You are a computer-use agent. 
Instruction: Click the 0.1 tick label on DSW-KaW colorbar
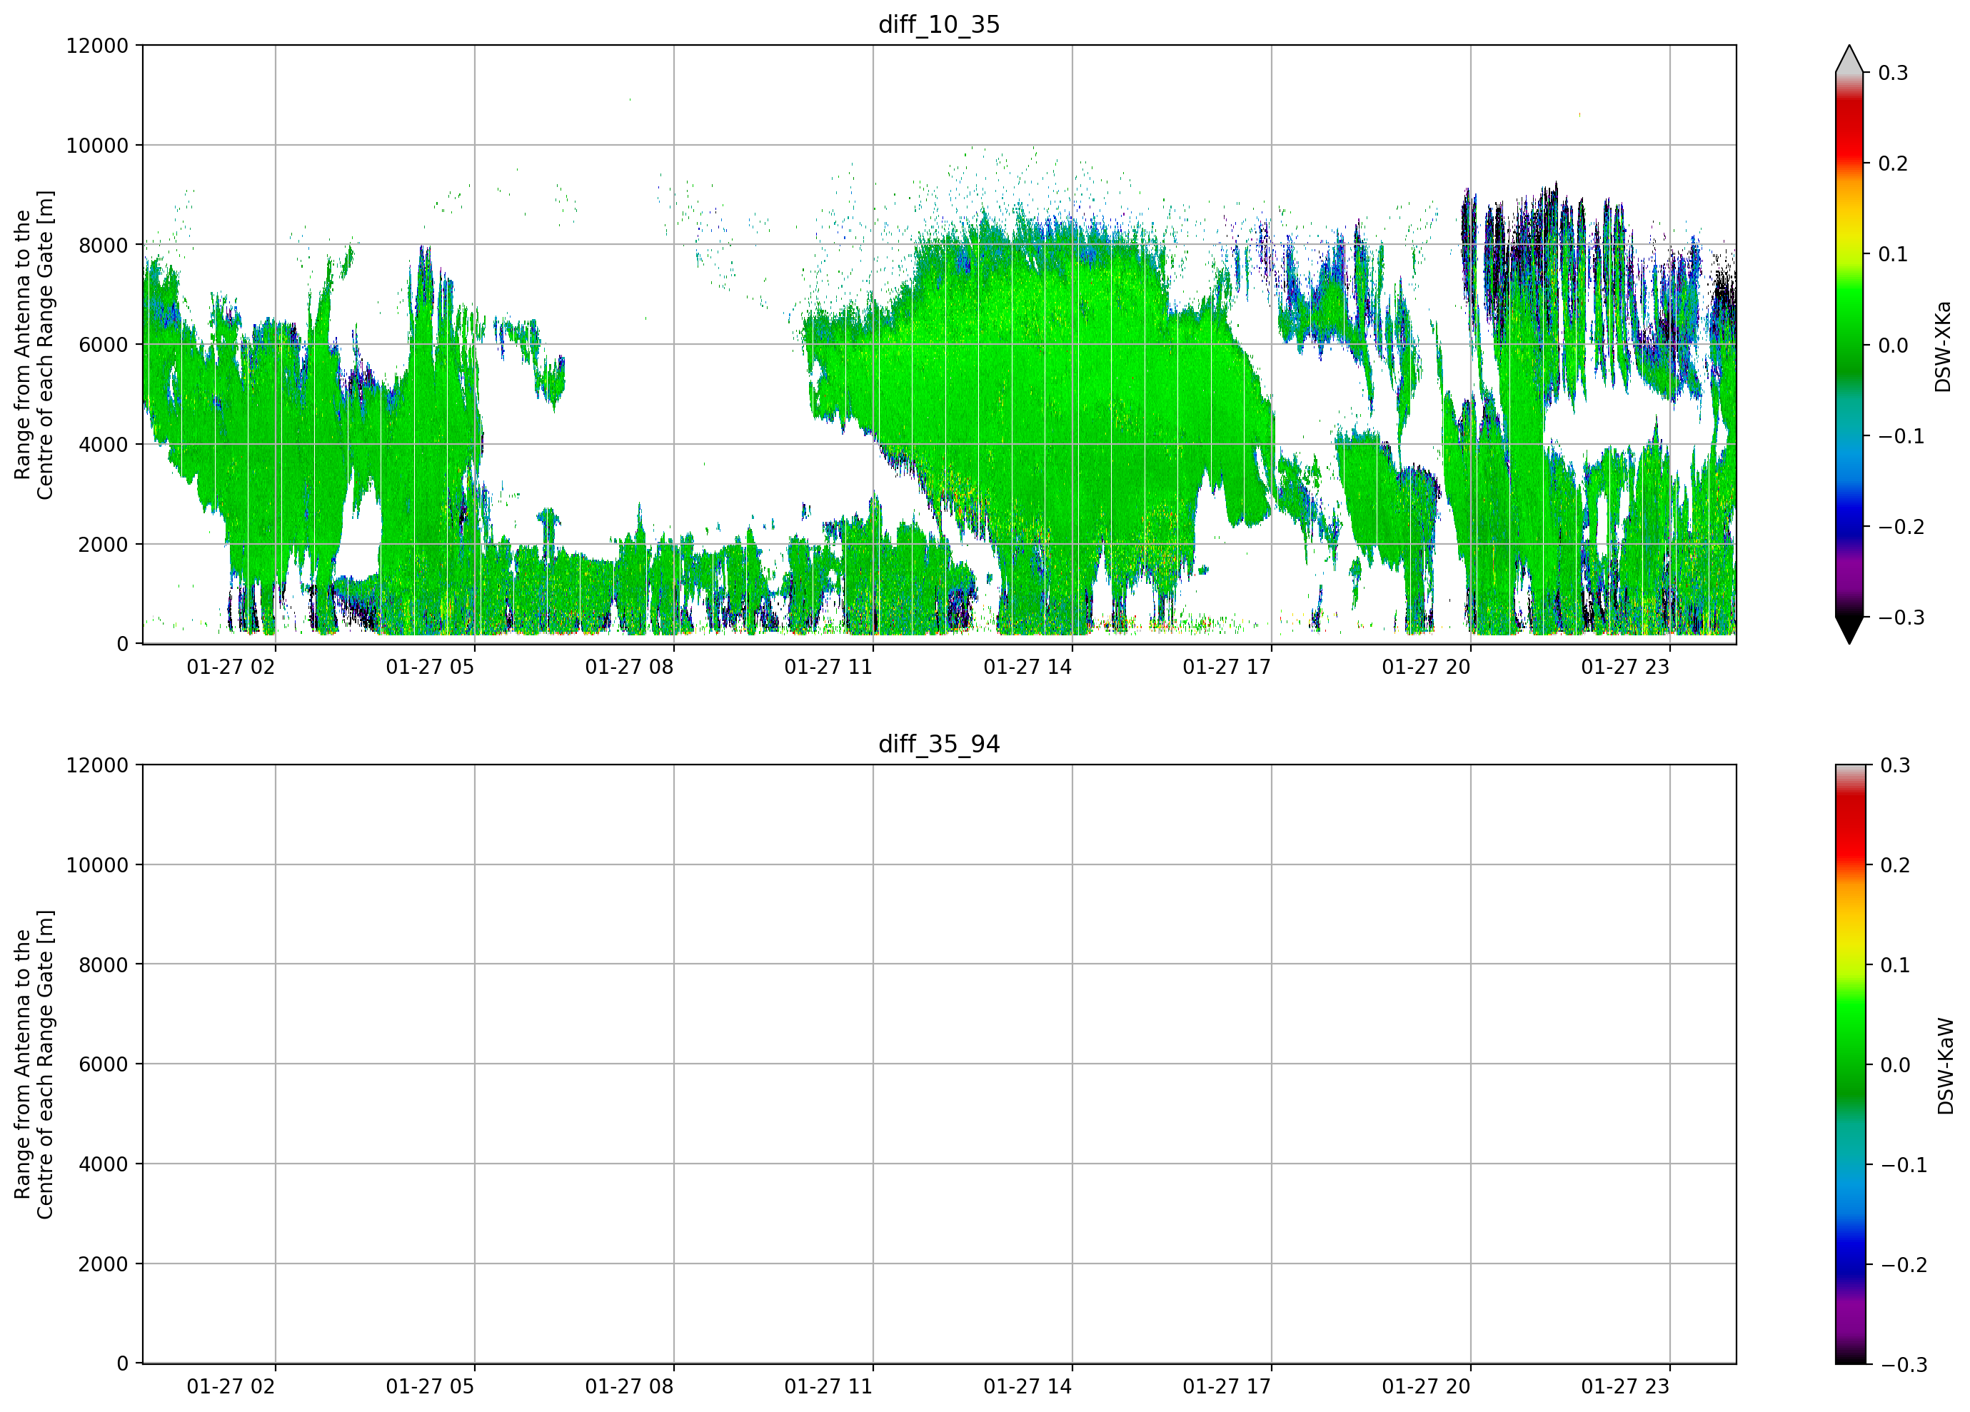1895,966
